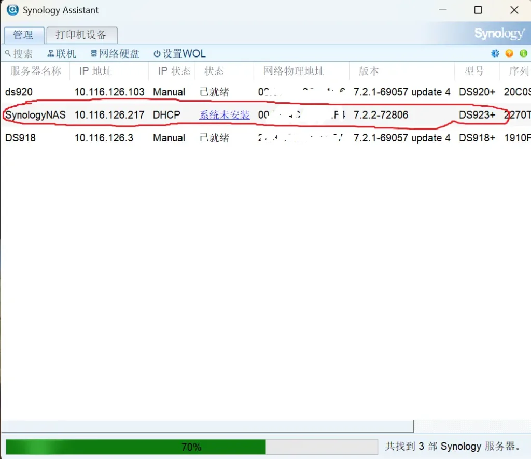
Task: Maximize the Synology Assistant window
Action: 478,10
